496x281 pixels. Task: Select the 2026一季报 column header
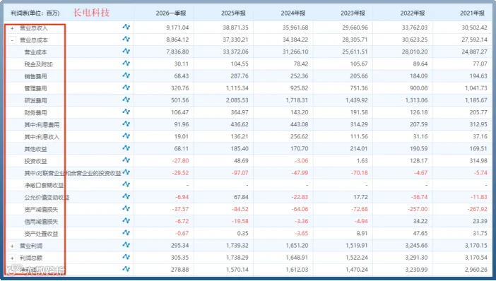click(x=171, y=13)
